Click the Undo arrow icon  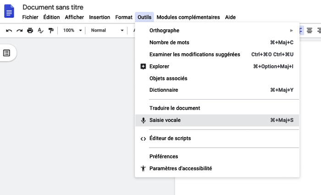click(9, 31)
